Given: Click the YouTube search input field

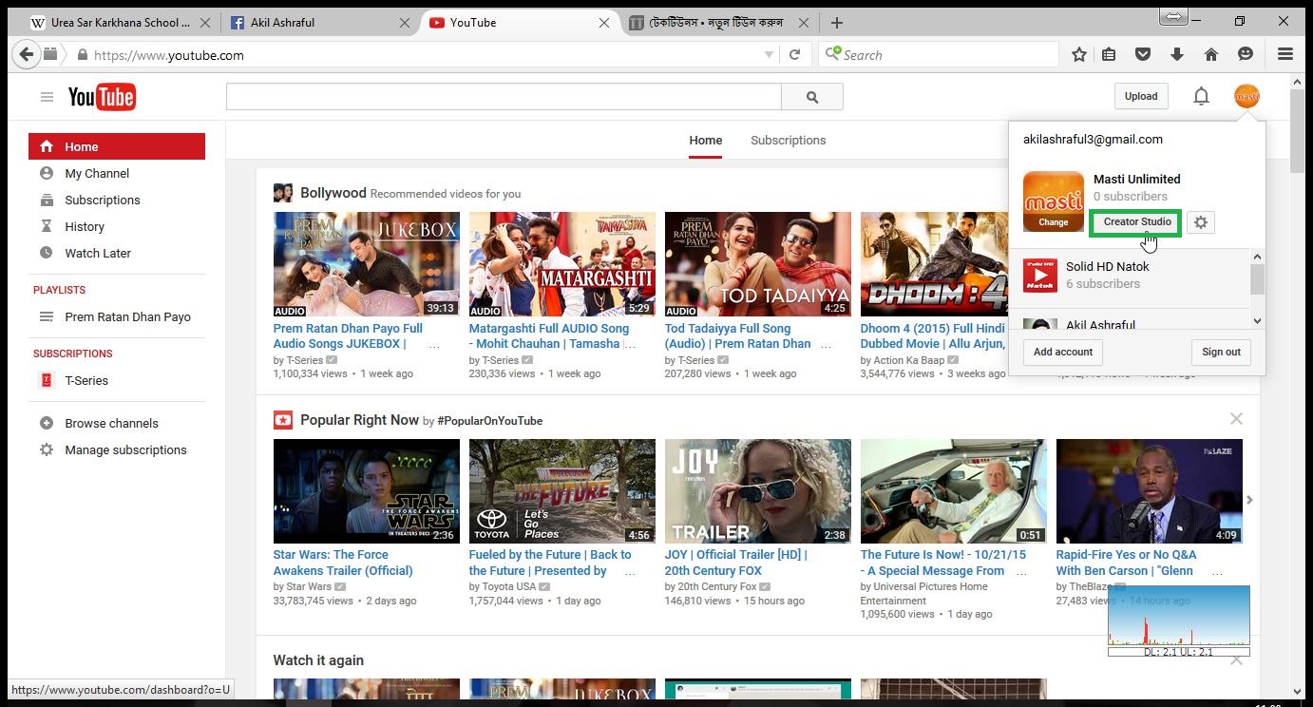Looking at the screenshot, I should 504,97.
